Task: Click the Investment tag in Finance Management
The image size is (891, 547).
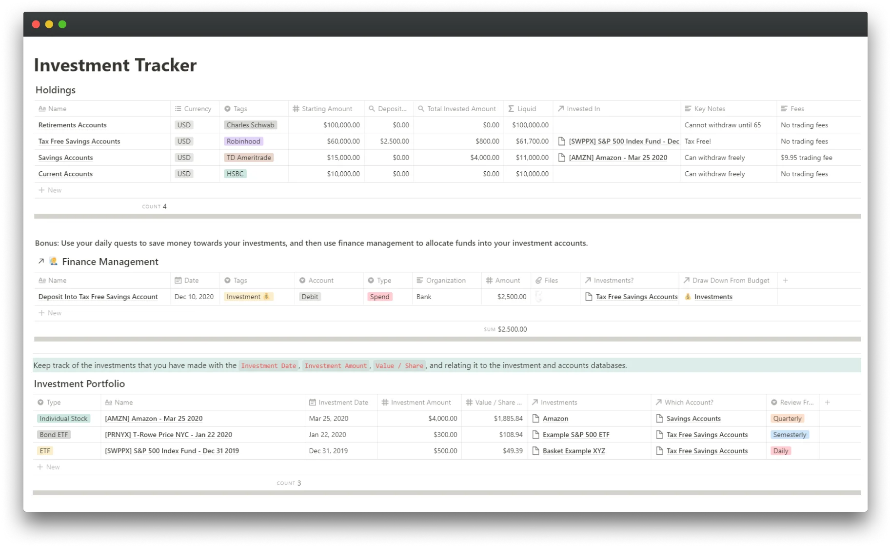Action: point(248,297)
